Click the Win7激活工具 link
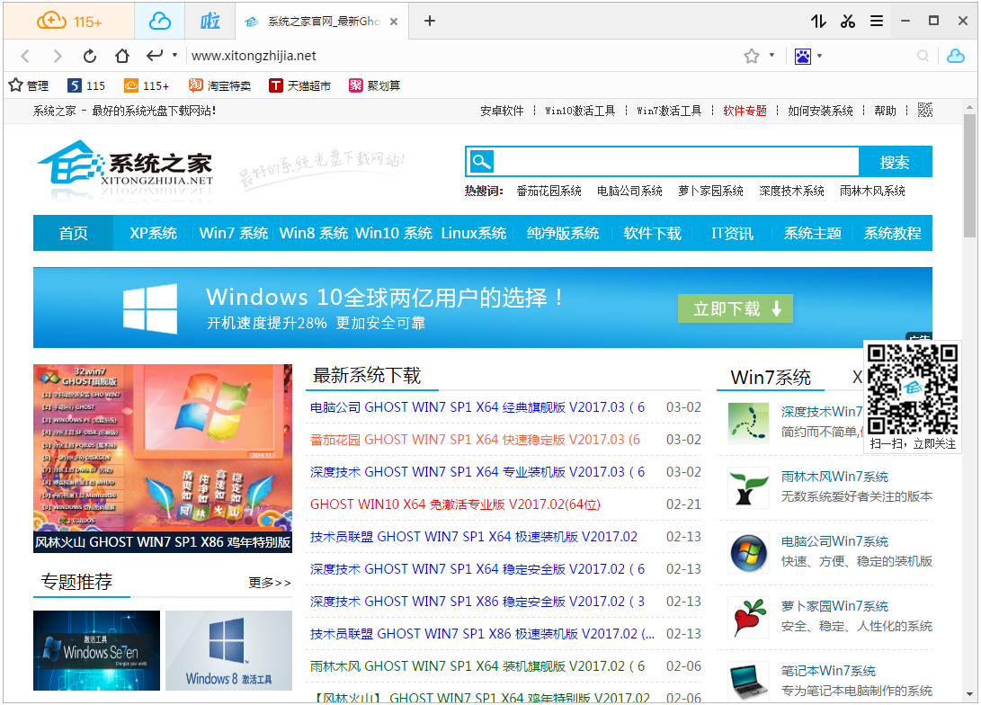The width and height of the screenshot is (981, 705). pyautogui.click(x=669, y=111)
